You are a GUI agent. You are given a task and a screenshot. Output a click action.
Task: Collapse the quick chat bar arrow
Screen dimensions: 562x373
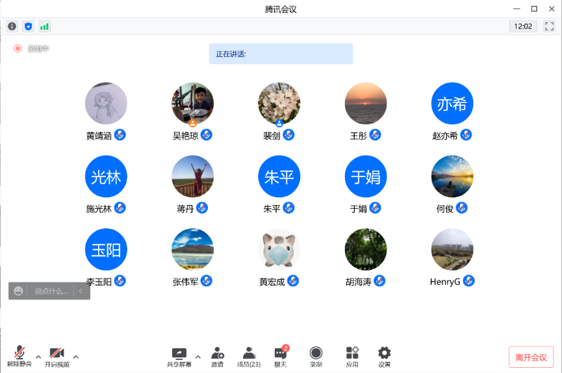(x=81, y=291)
